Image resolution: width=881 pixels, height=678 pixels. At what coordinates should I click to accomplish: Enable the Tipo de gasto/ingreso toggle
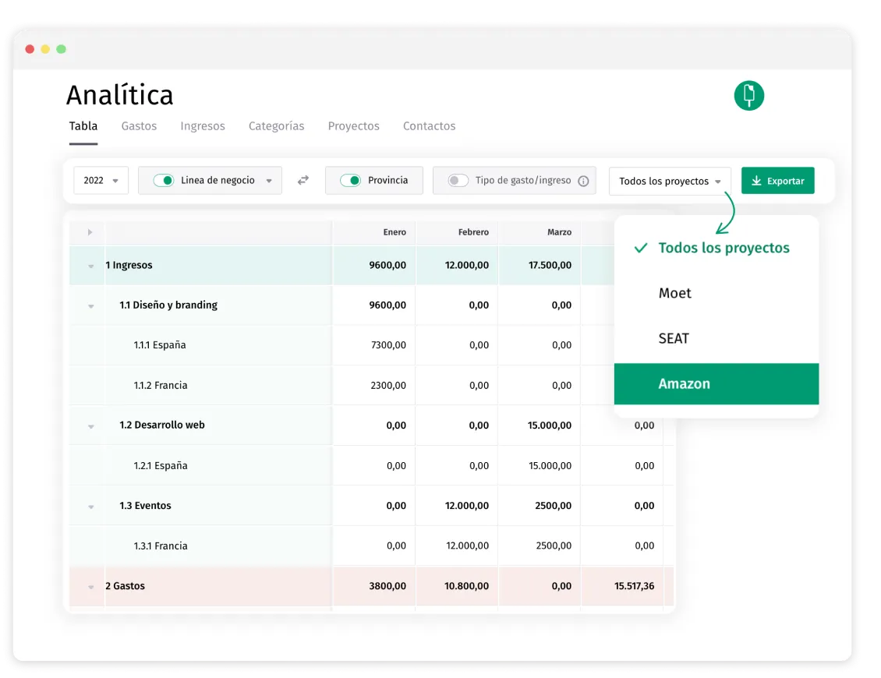458,181
